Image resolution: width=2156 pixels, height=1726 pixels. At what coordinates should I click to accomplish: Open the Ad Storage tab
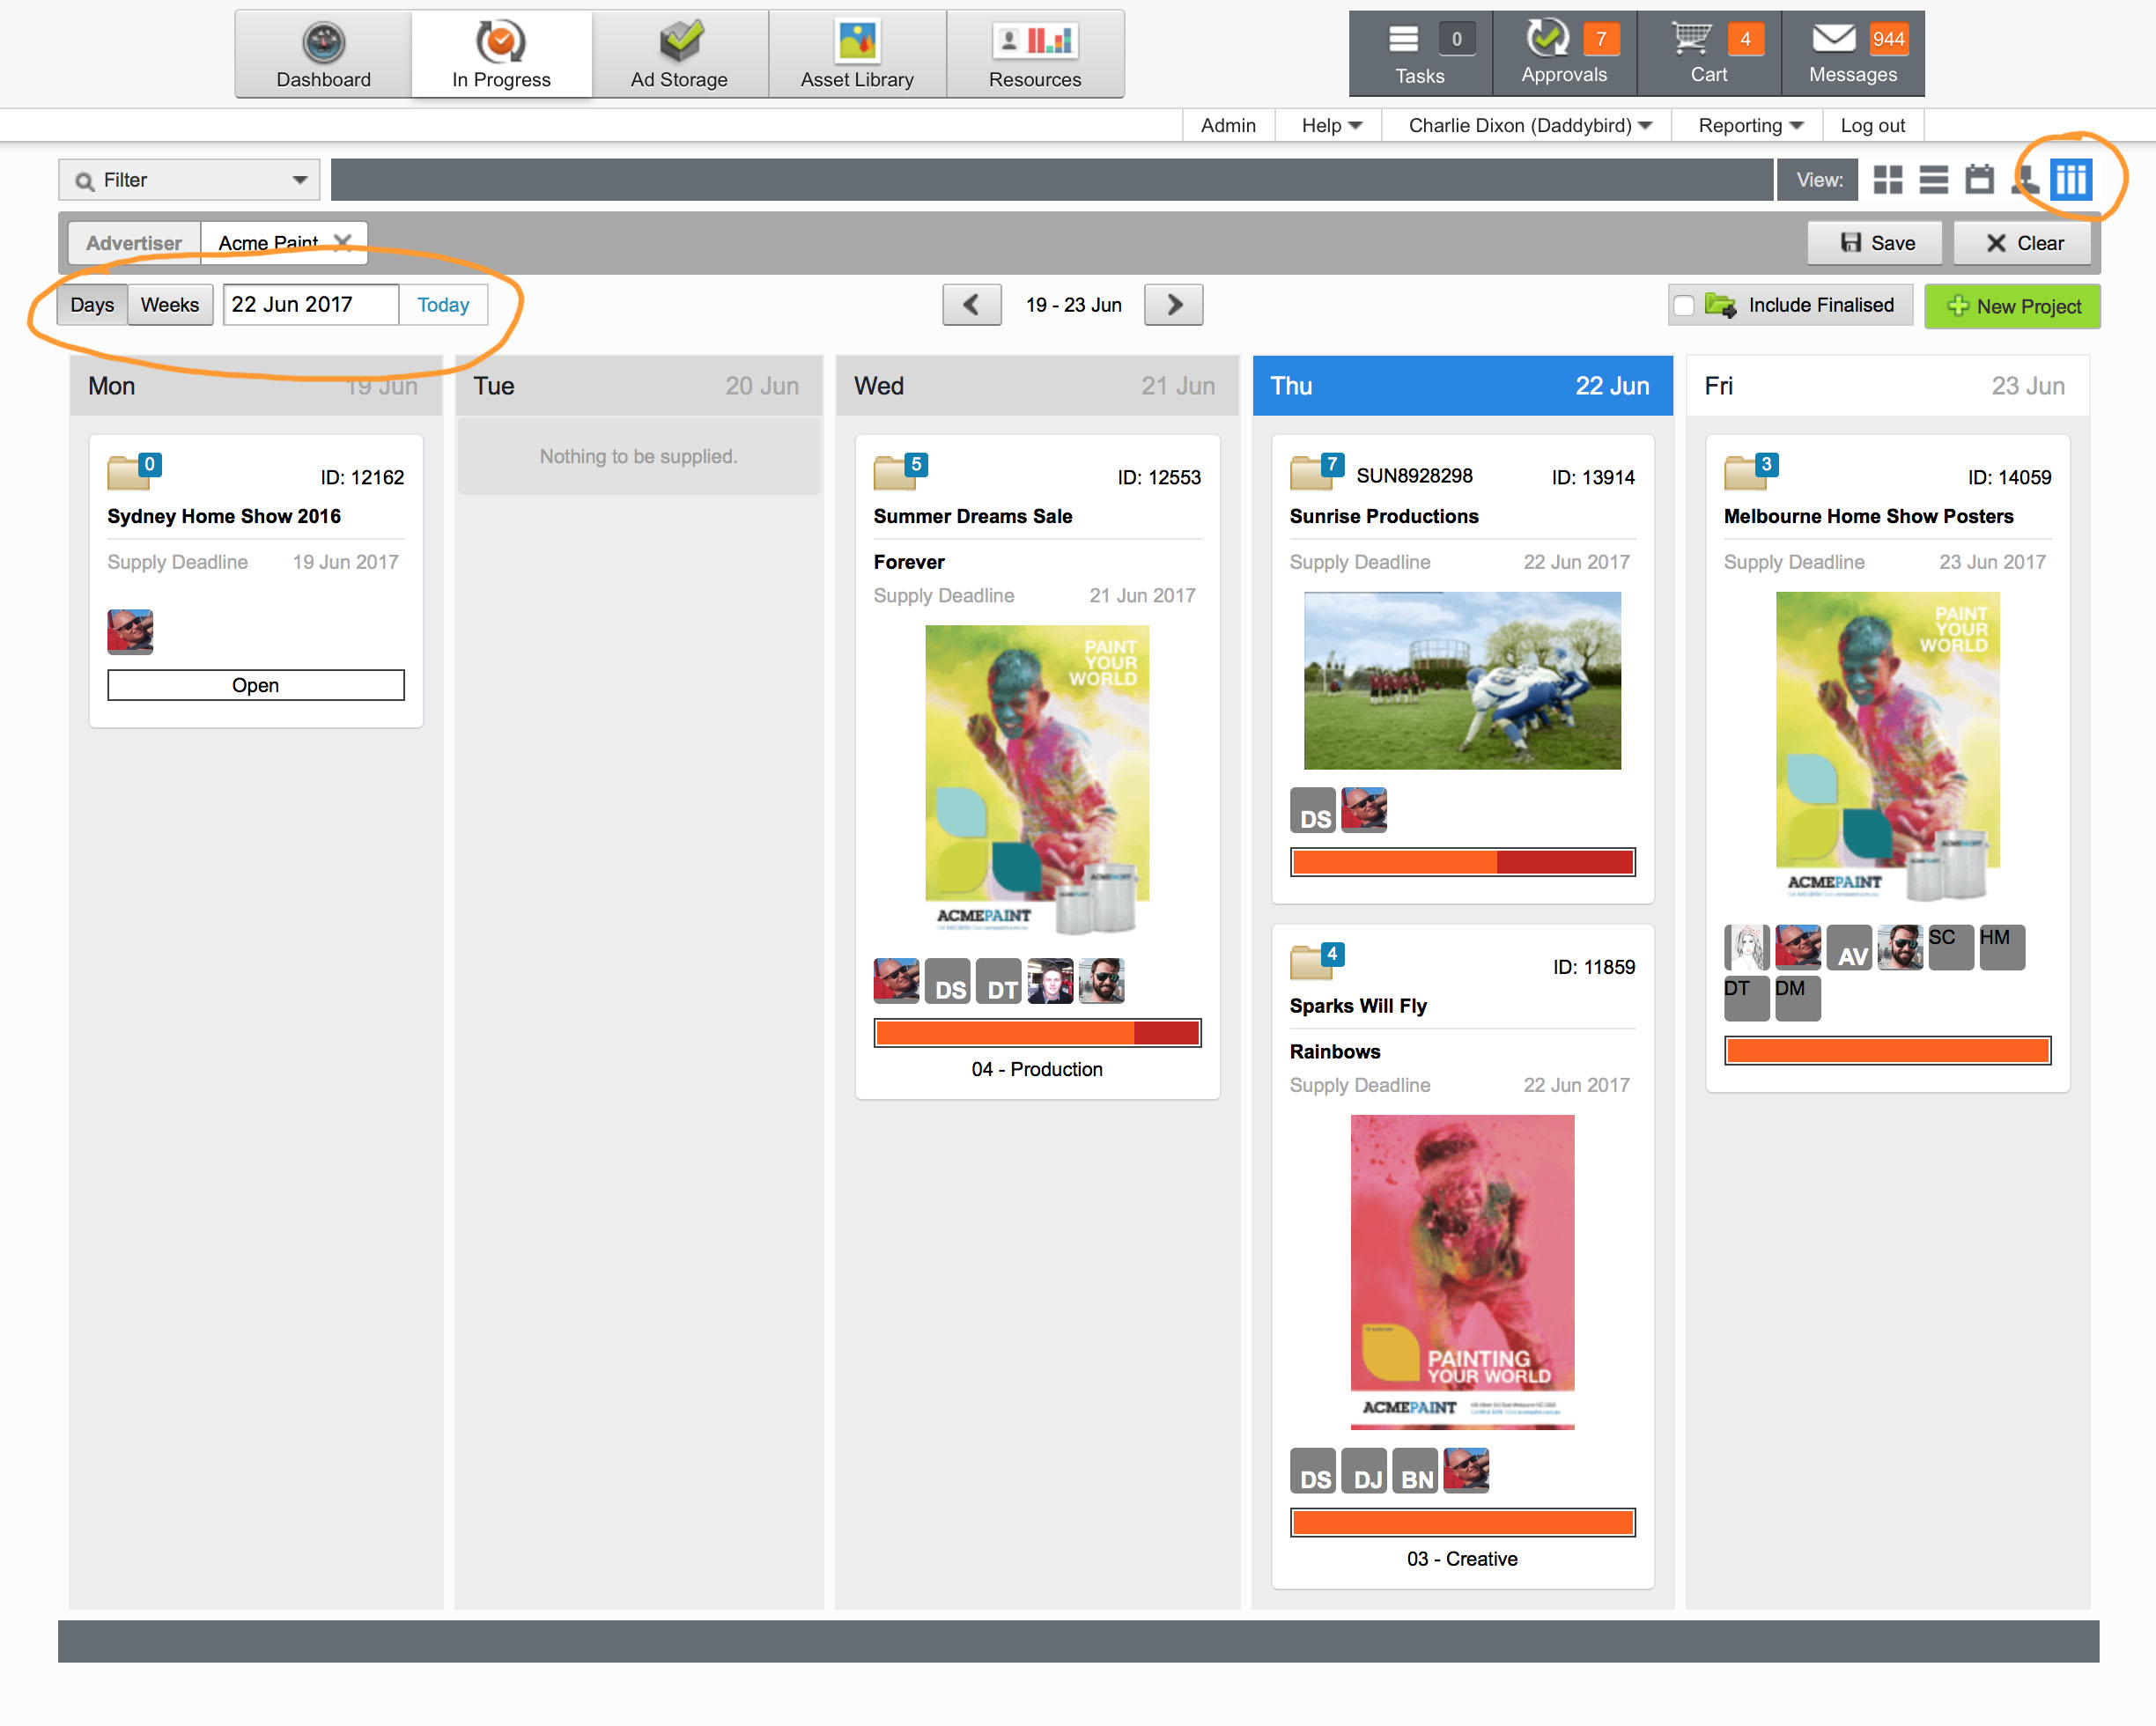coord(679,55)
